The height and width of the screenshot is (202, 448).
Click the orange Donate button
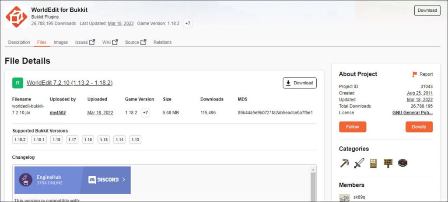click(x=419, y=127)
